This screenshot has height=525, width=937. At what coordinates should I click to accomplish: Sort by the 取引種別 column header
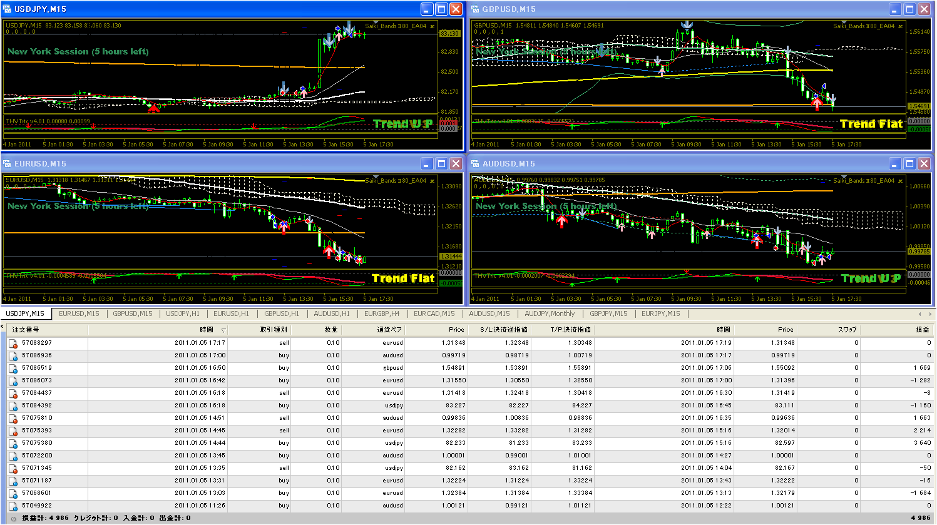pos(259,330)
